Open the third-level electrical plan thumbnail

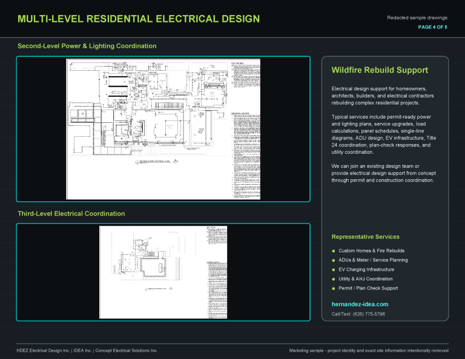click(x=163, y=272)
